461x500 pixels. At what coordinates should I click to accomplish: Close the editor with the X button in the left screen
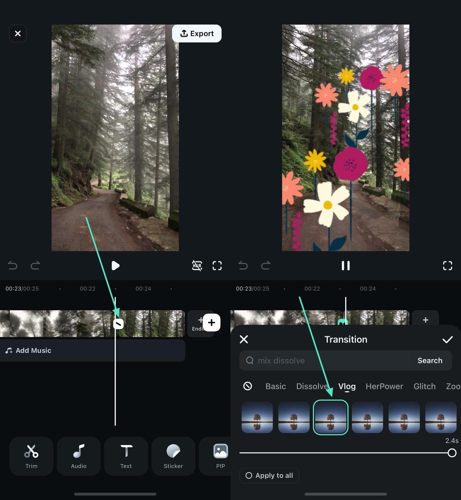click(18, 34)
